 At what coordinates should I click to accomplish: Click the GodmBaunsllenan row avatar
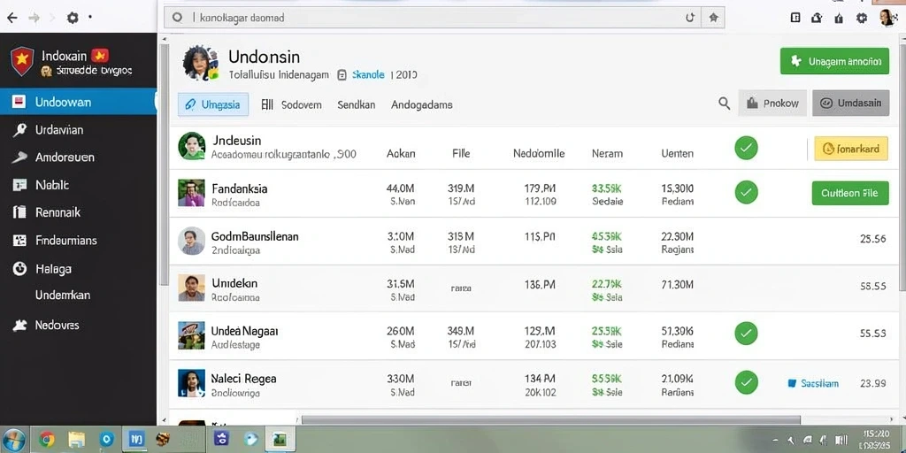191,241
